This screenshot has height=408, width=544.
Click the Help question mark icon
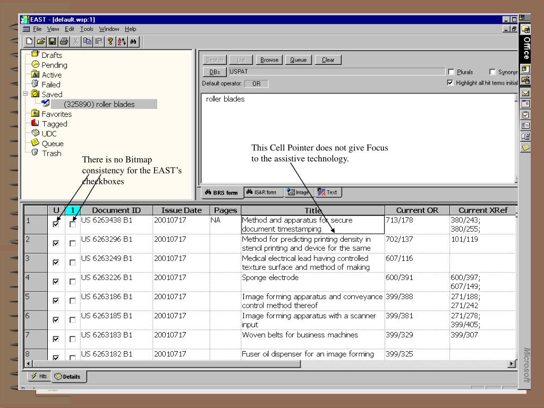tap(110, 41)
